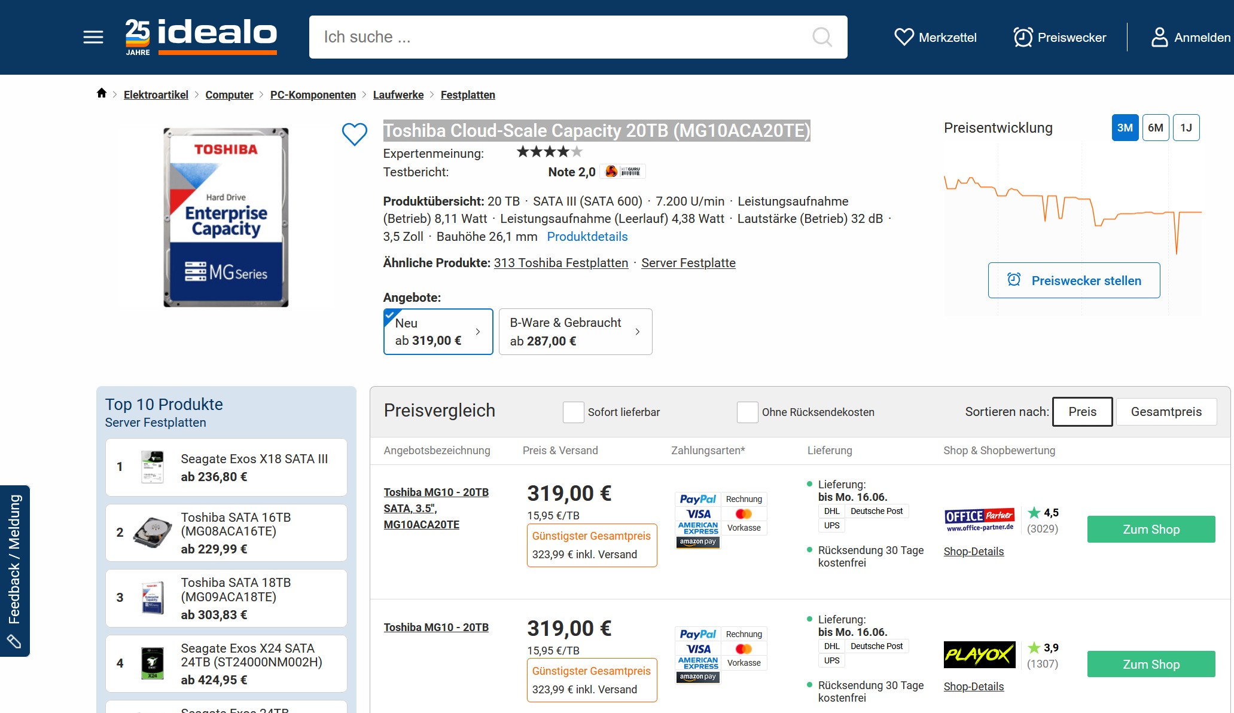Open Toshiba SATA 18TB (MG09ACA18TE) item
Image resolution: width=1234 pixels, height=713 pixels.
point(226,598)
